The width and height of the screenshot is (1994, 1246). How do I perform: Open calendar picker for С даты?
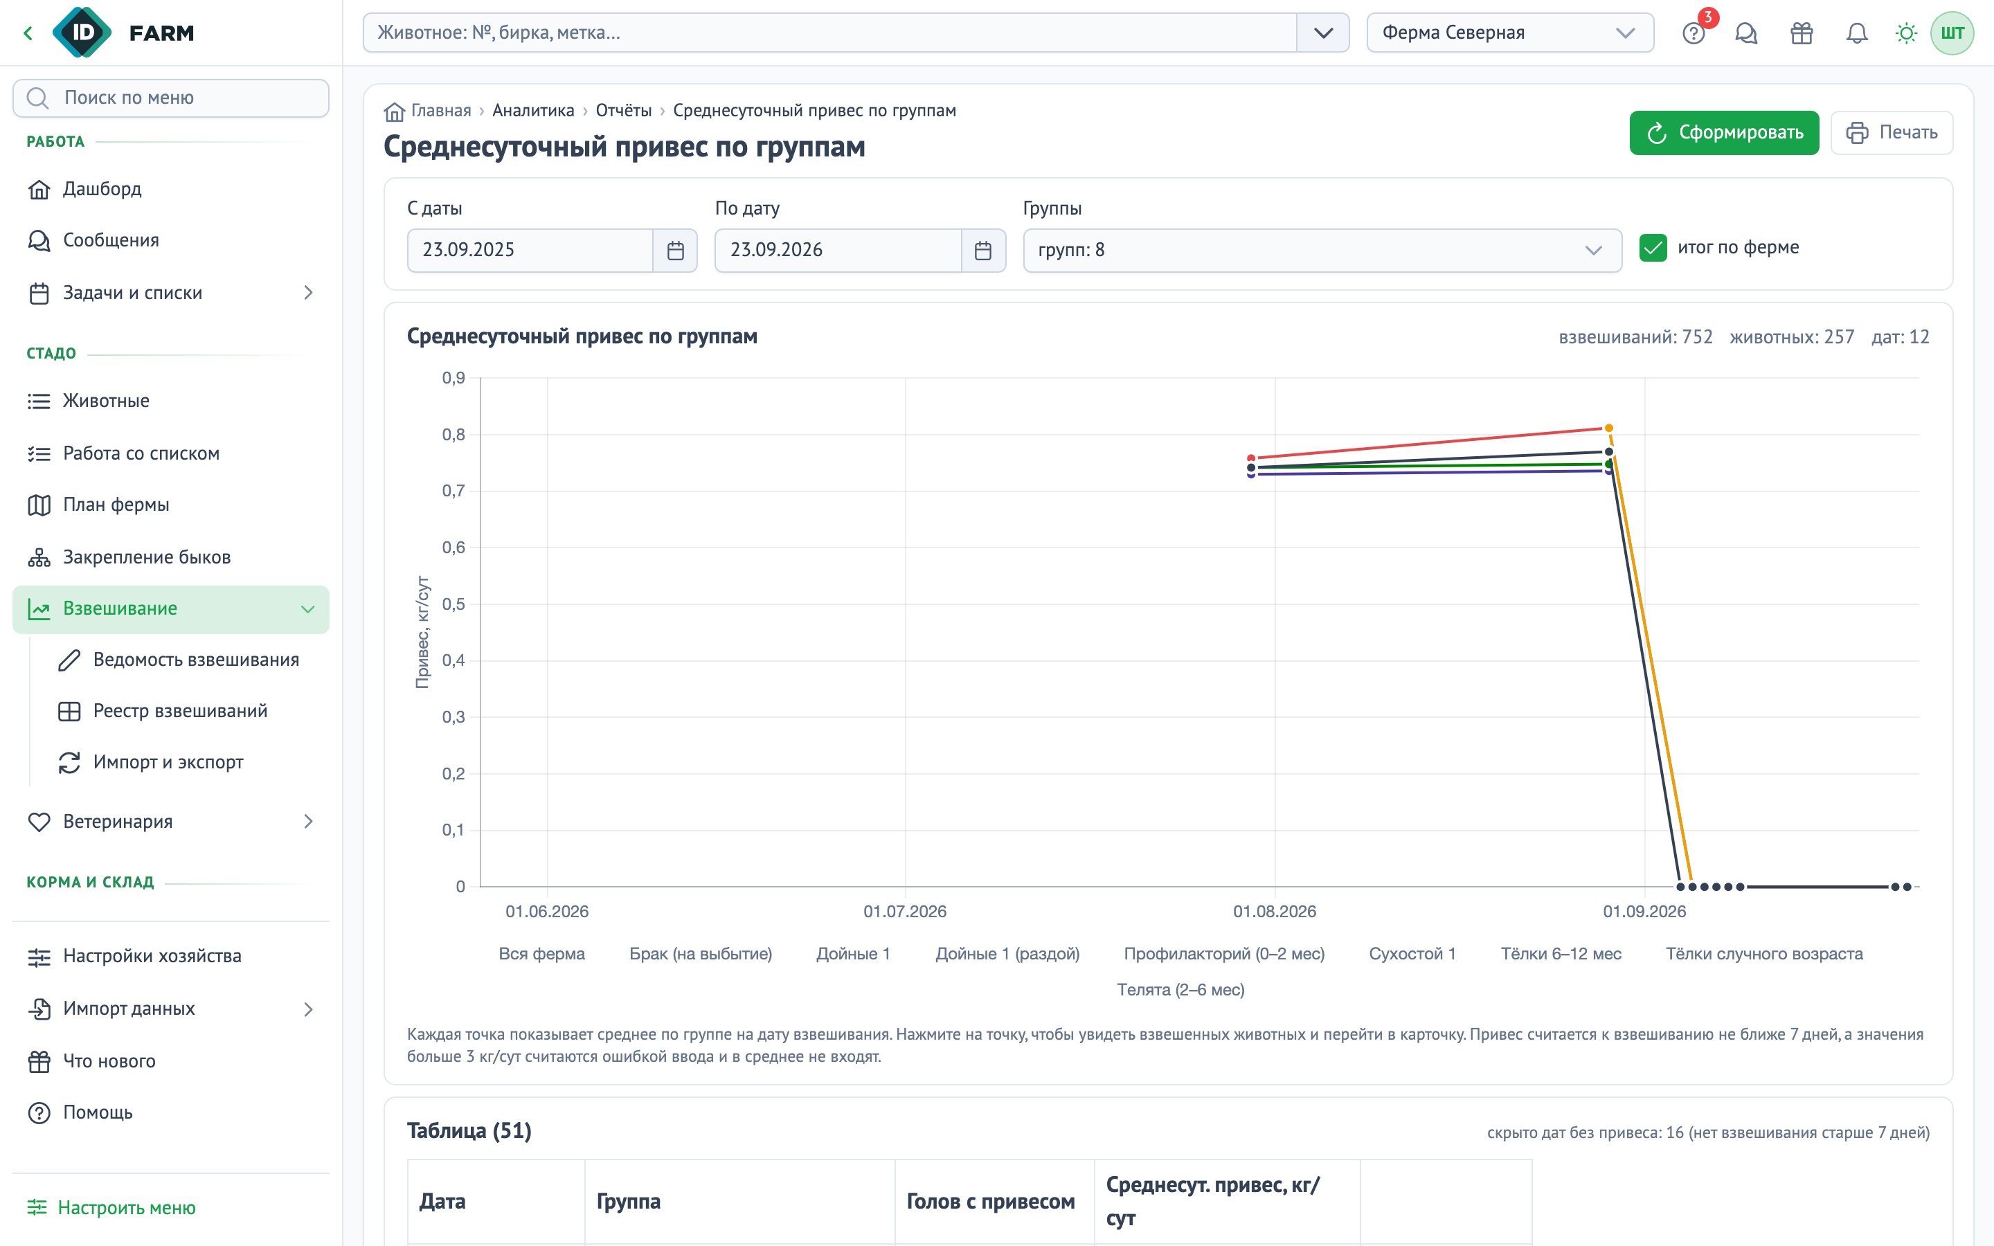[676, 251]
